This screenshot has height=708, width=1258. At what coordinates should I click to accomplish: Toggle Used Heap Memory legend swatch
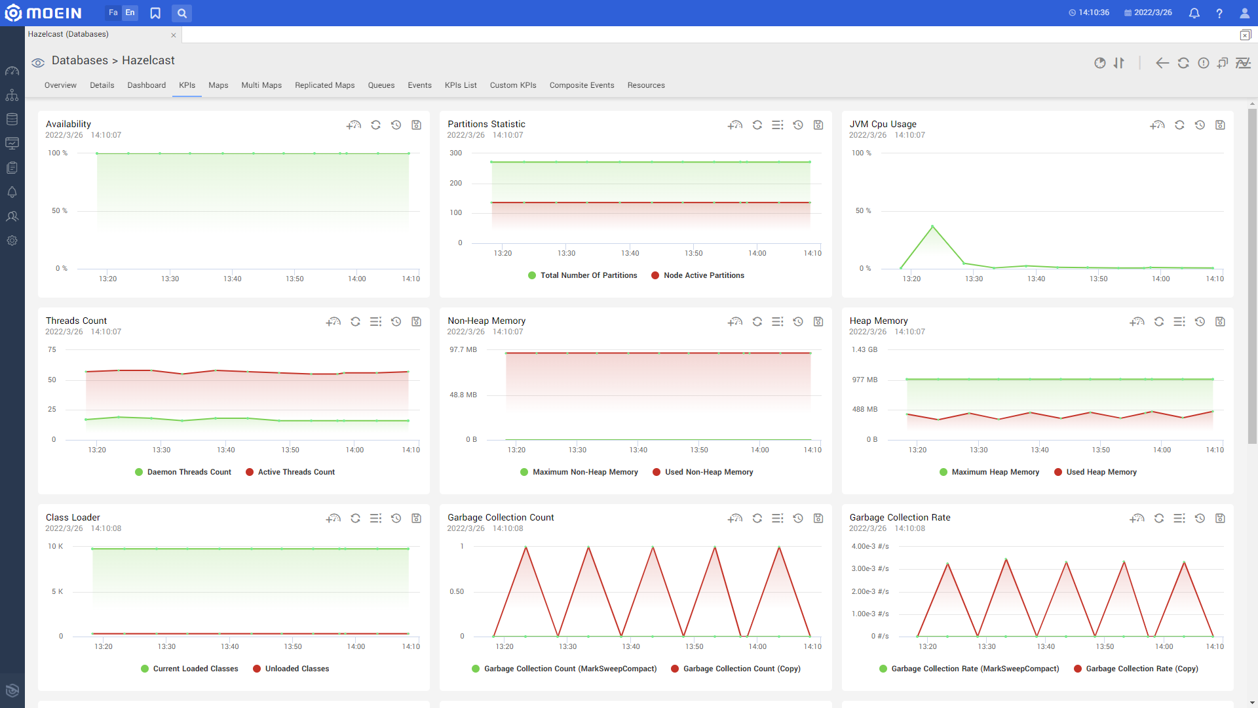tap(1058, 472)
